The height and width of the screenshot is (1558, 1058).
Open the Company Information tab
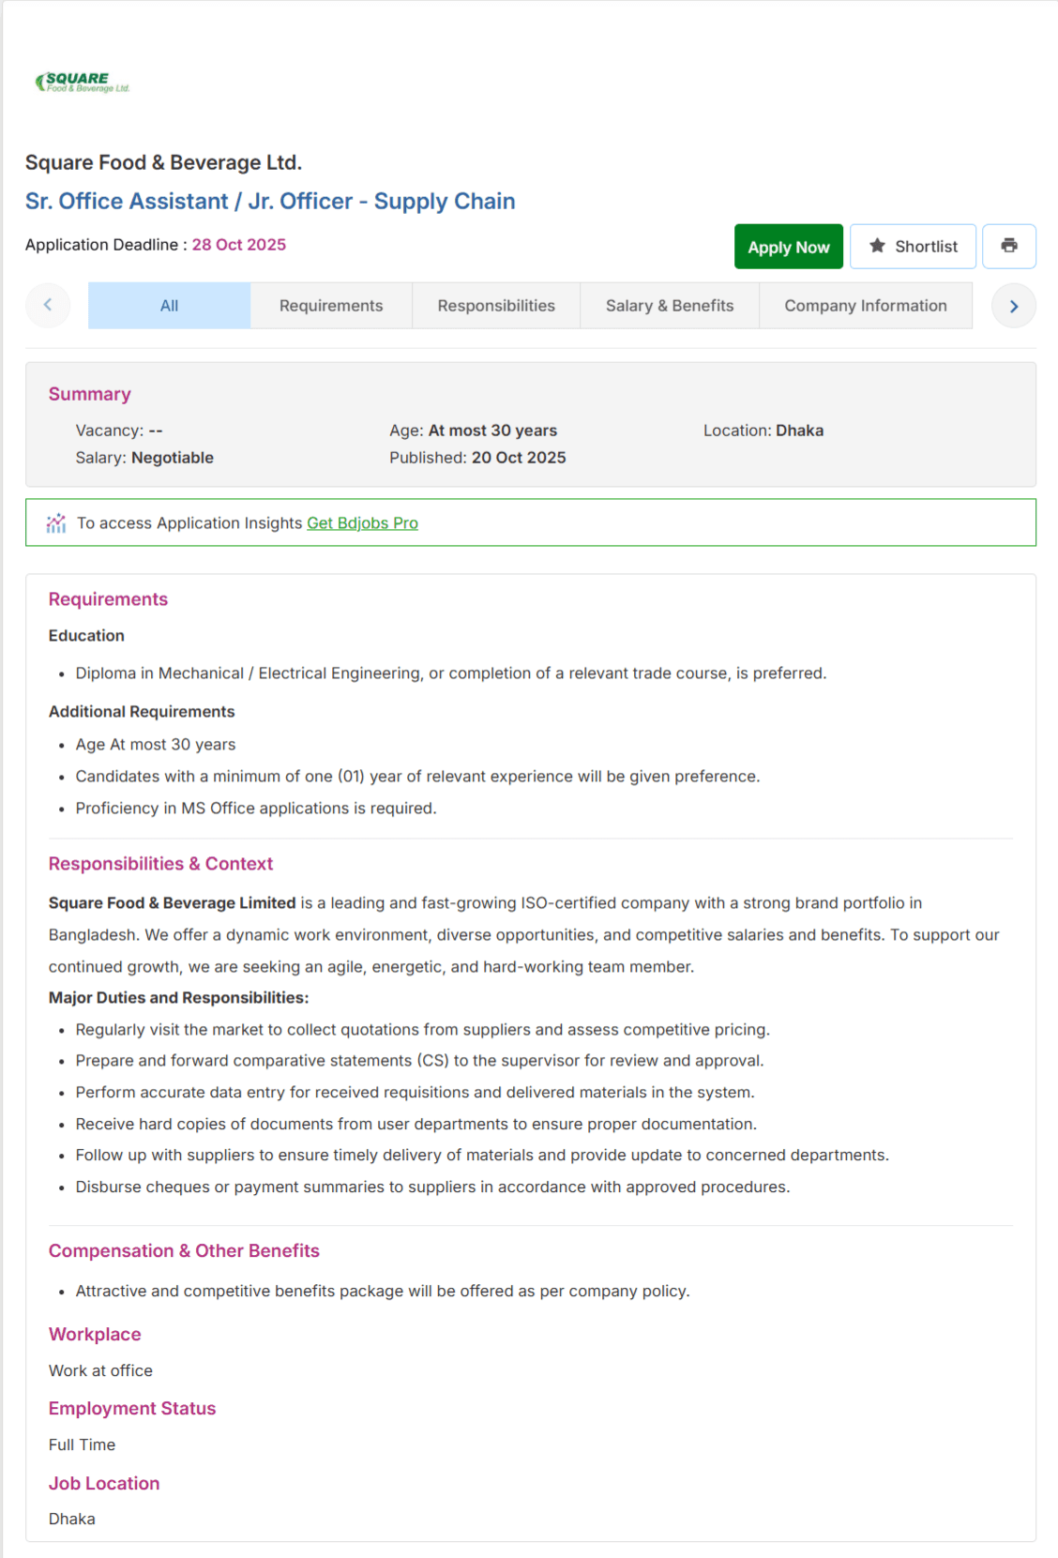coord(866,306)
